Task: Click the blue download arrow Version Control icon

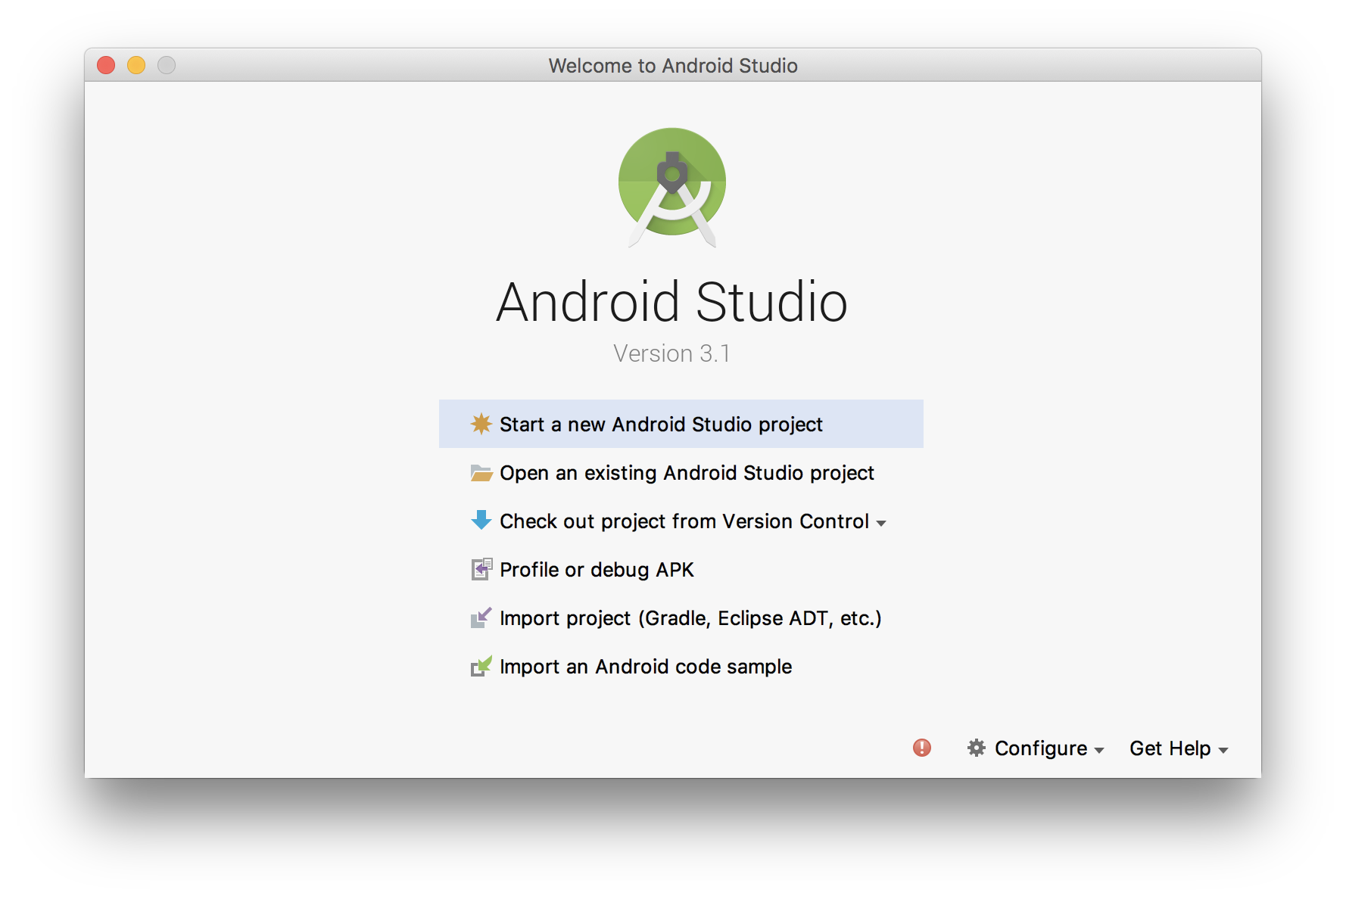Action: [481, 521]
